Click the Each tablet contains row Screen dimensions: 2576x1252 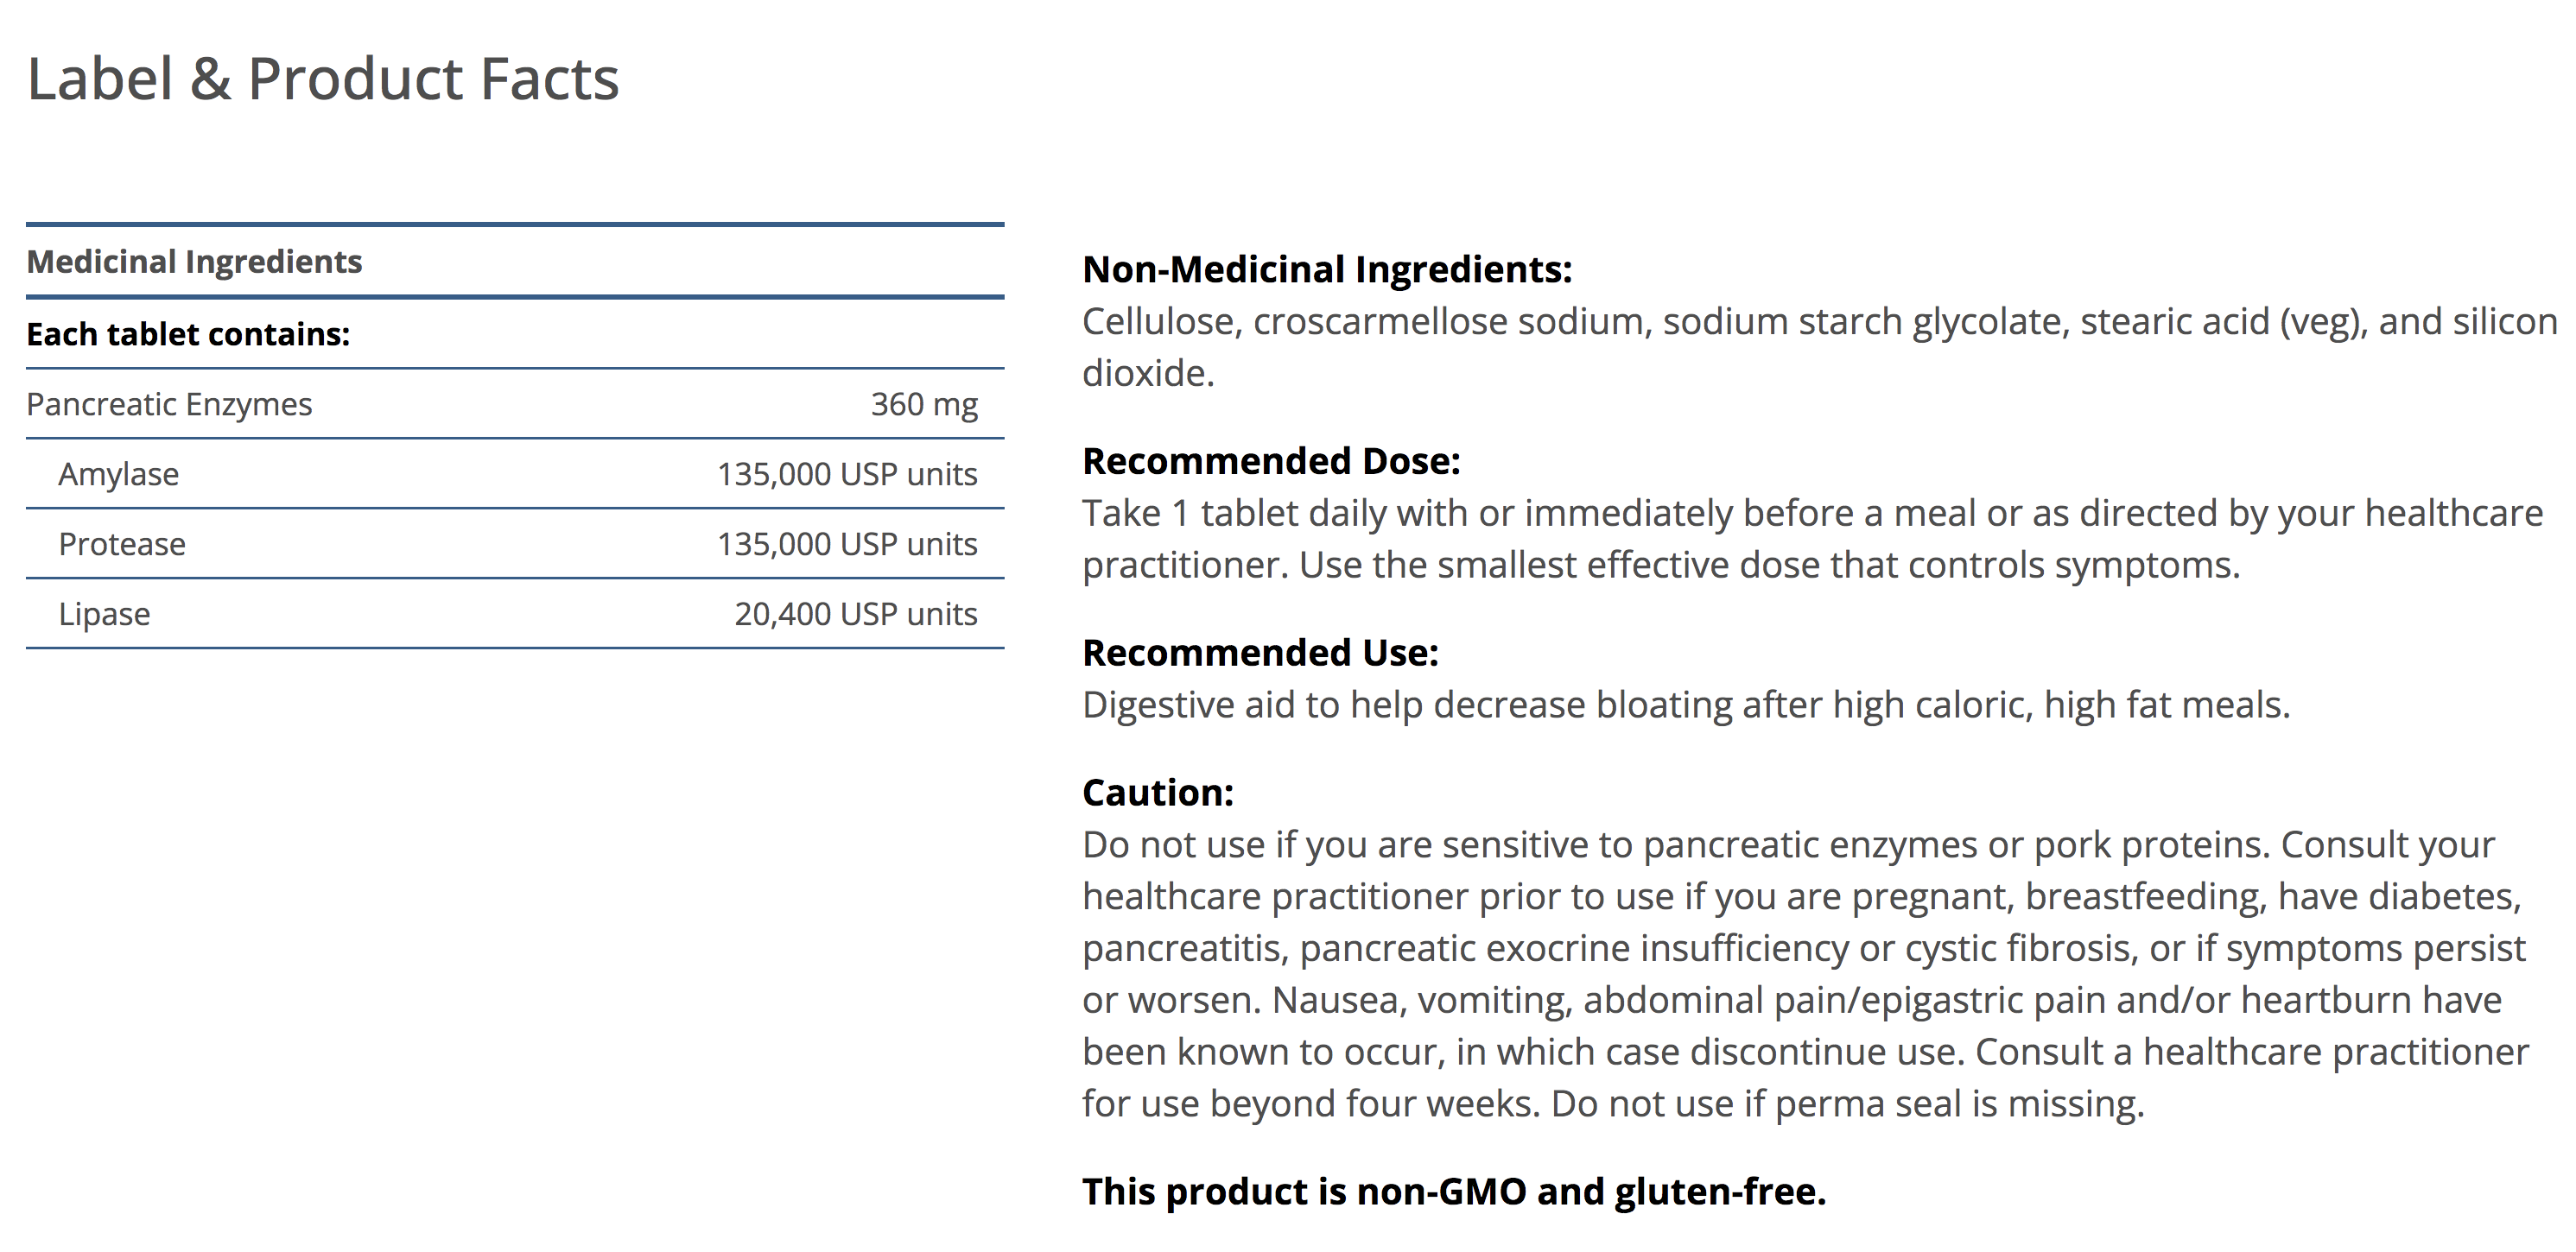tap(188, 335)
